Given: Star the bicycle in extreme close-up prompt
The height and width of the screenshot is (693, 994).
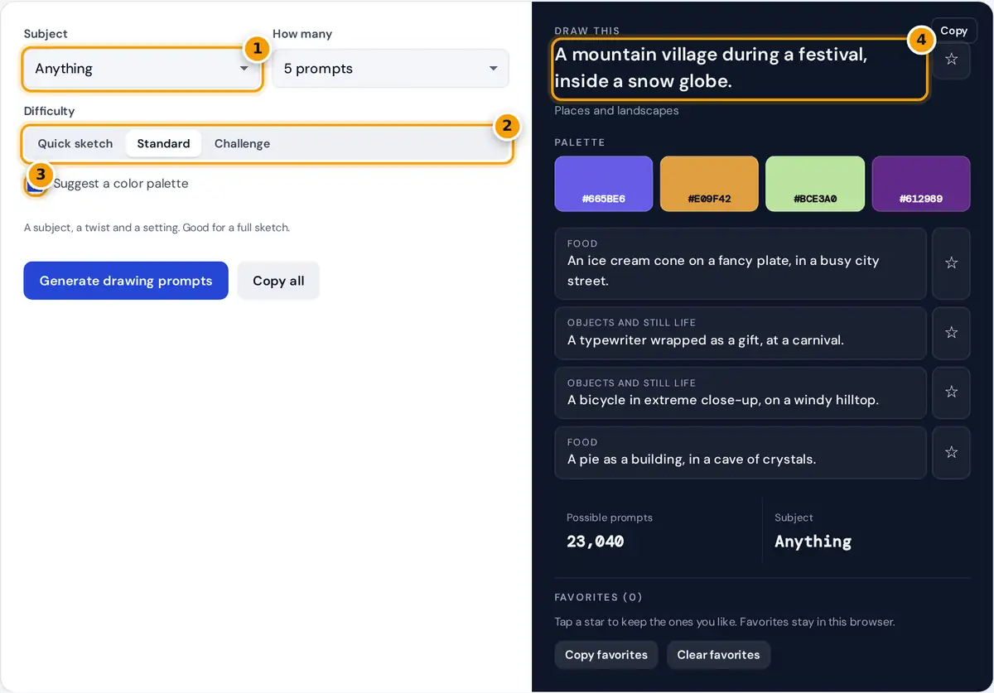Looking at the screenshot, I should [951, 392].
